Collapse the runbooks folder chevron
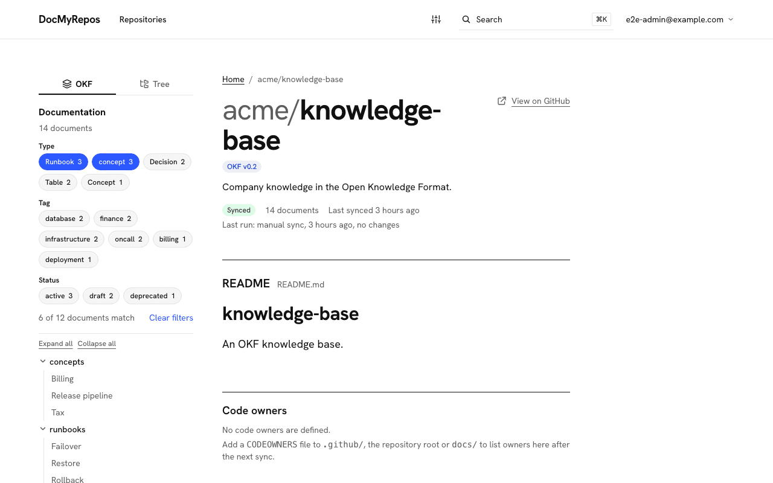This screenshot has width=773, height=483. click(x=43, y=429)
